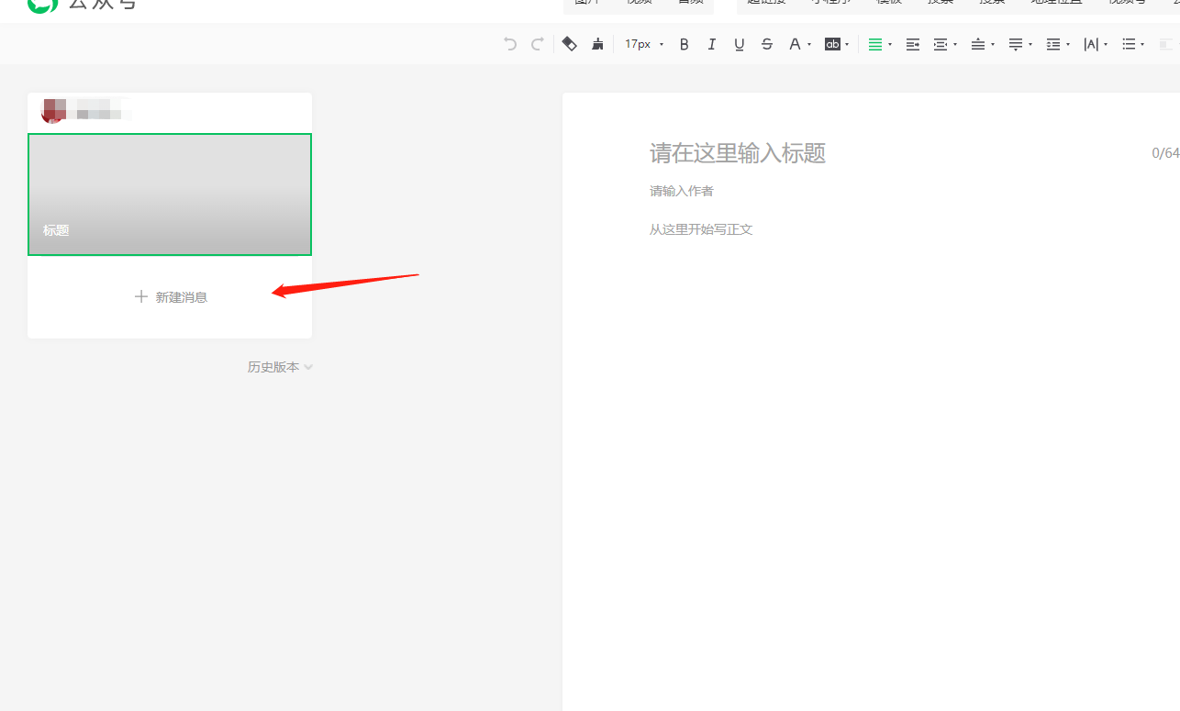1180x711 pixels.
Task: Toggle strikethrough formatting
Action: [x=767, y=44]
